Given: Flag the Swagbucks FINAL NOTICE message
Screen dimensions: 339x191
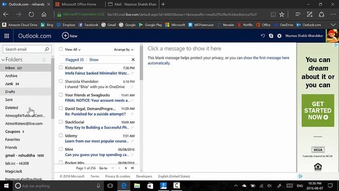Looking at the screenshot, I should click(132, 100).
